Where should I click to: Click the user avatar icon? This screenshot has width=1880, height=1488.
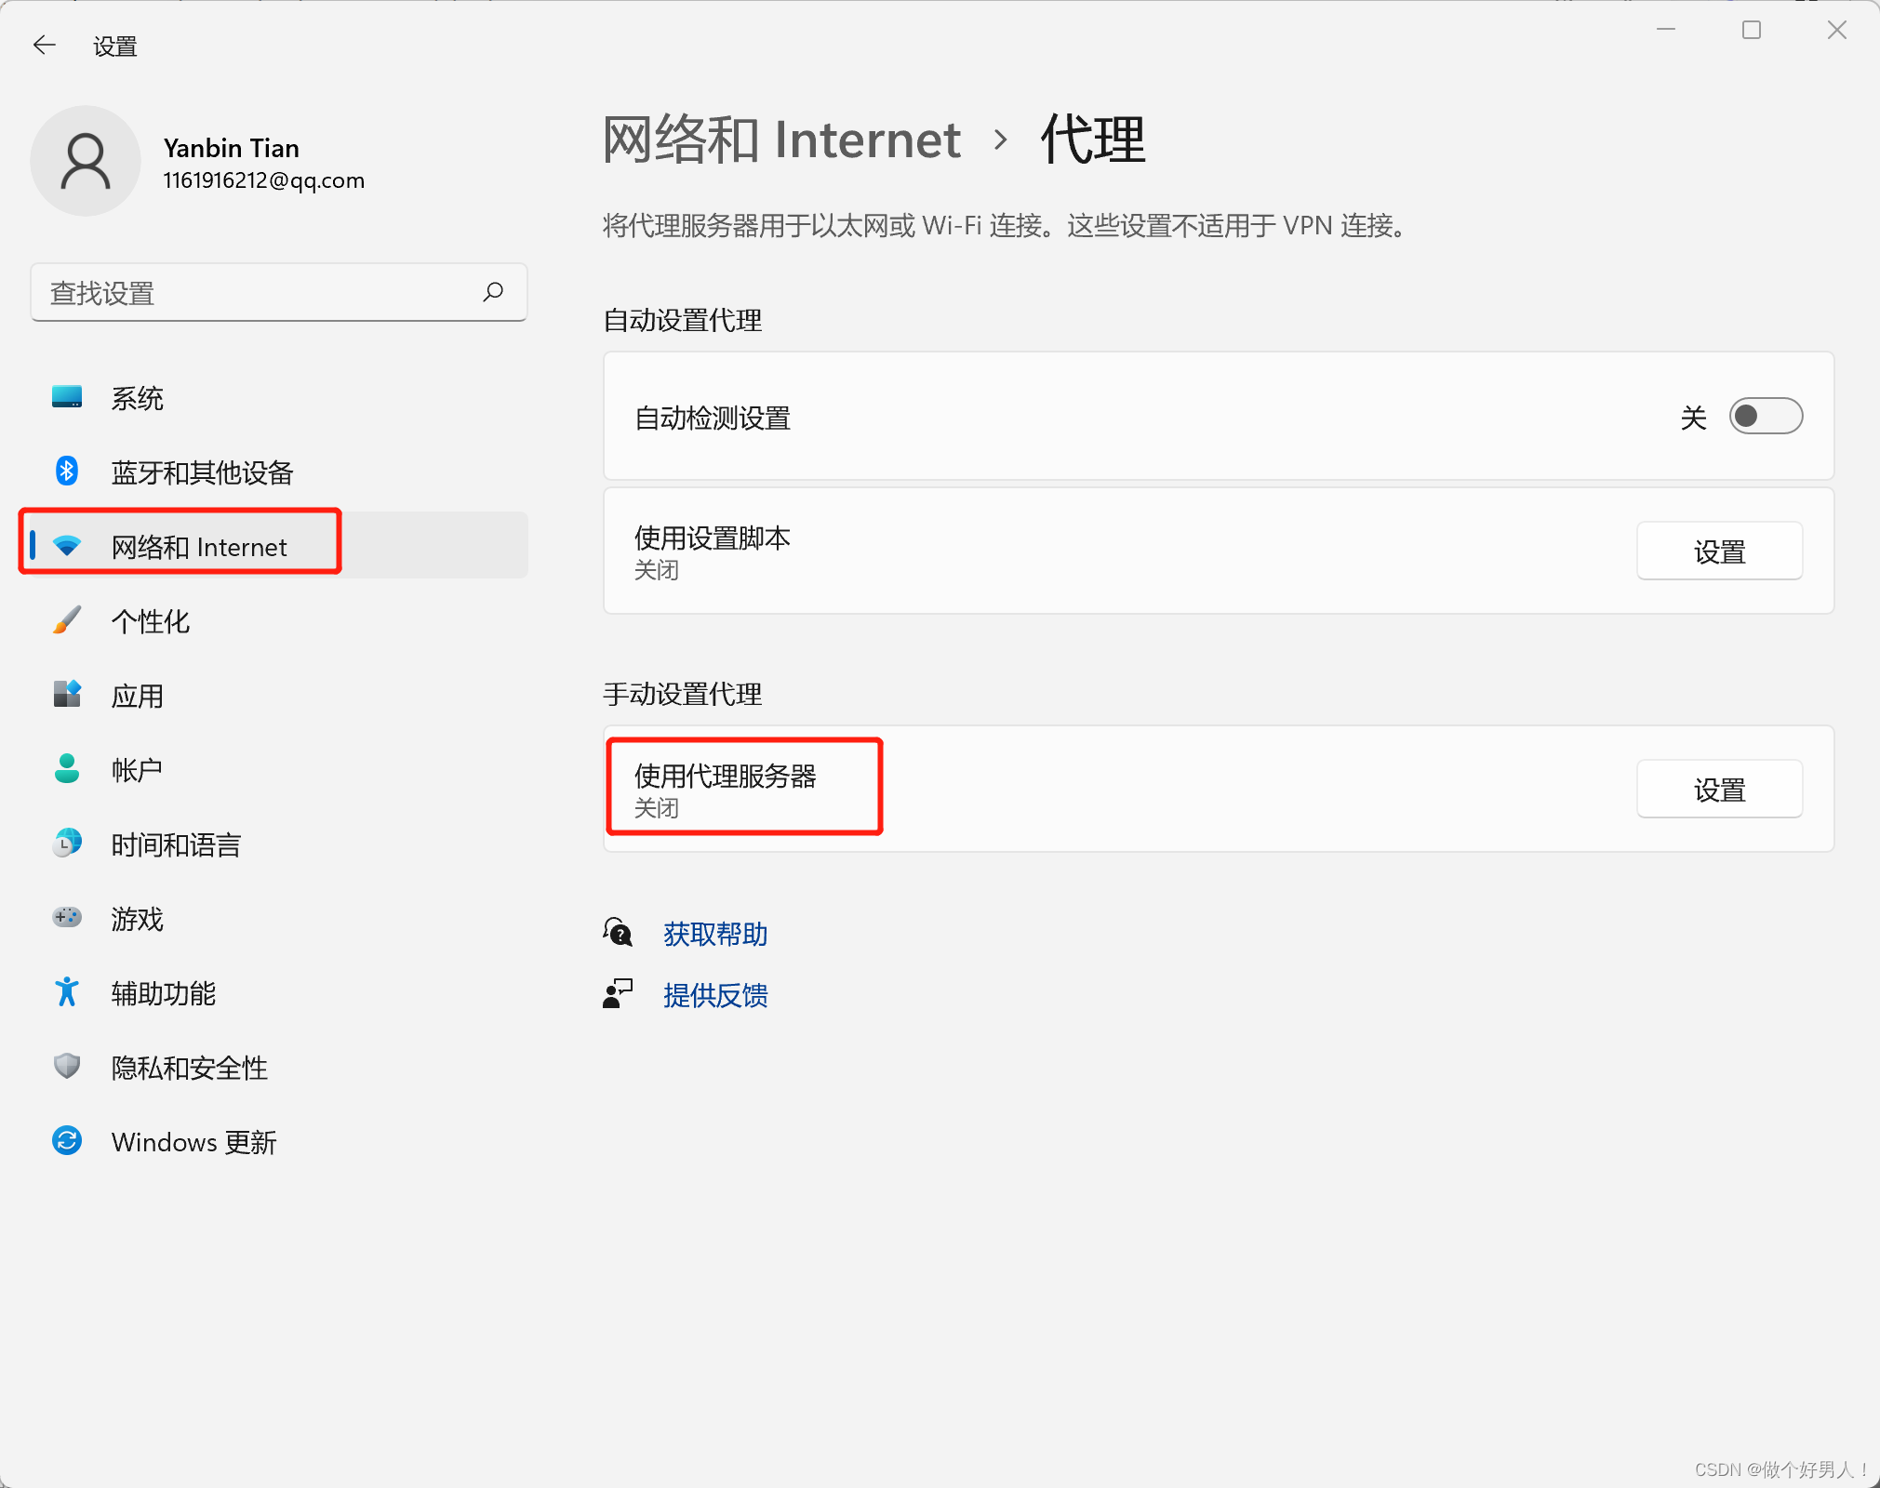click(x=86, y=161)
